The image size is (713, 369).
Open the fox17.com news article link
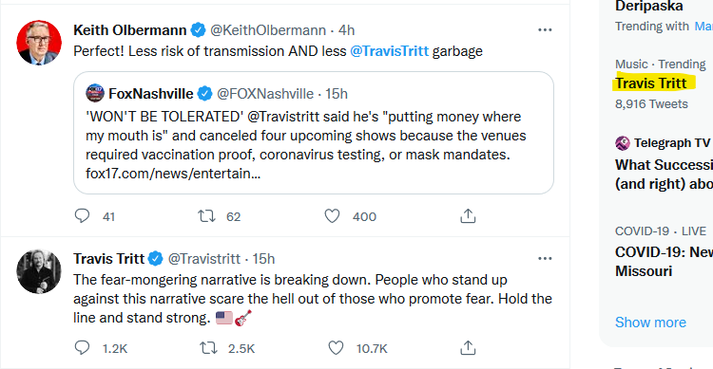(173, 174)
